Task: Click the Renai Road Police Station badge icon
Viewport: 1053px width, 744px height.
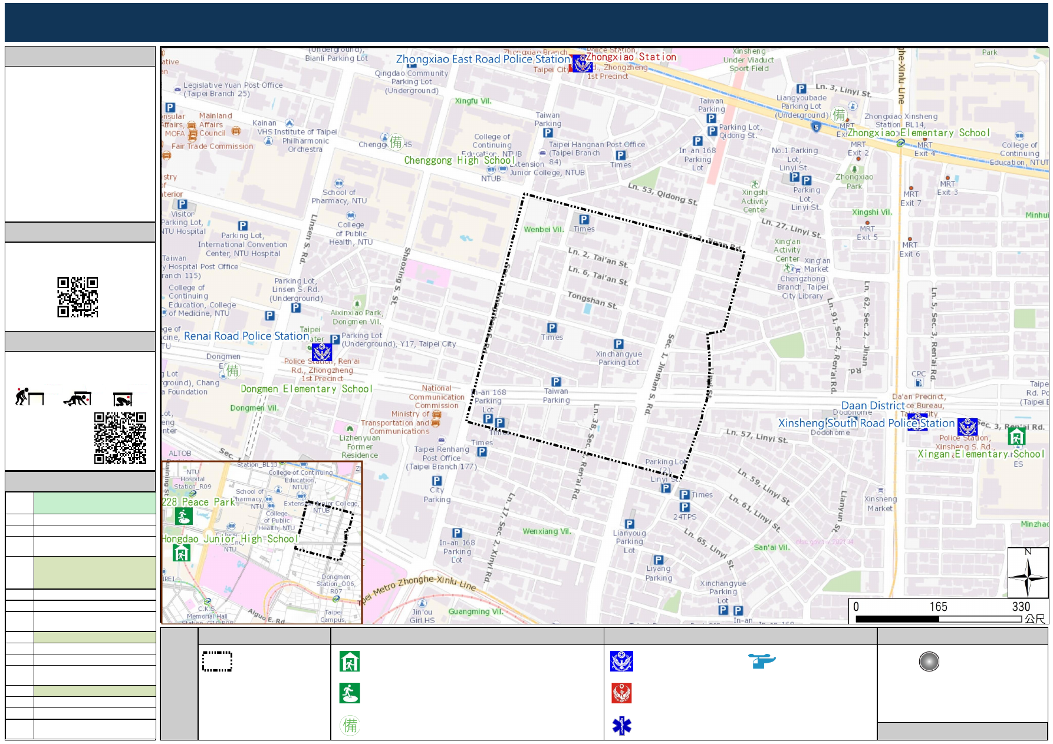Action: point(322,352)
